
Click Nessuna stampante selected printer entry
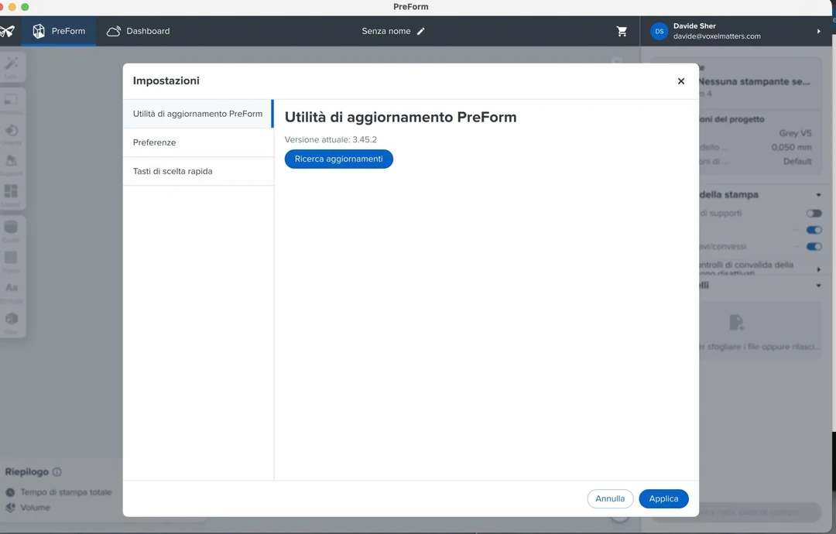tap(754, 81)
